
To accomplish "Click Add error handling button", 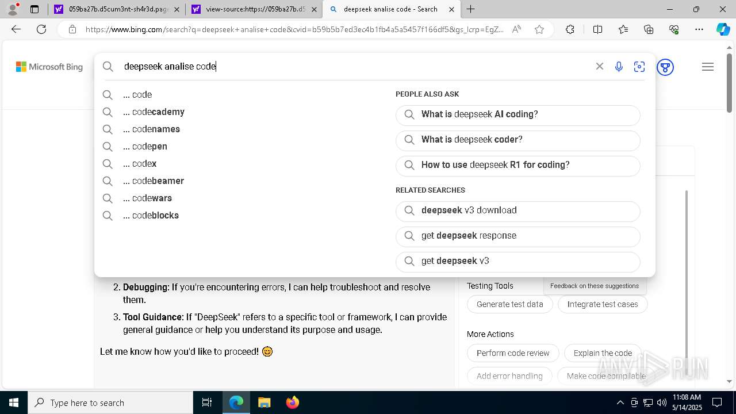I will point(509,376).
